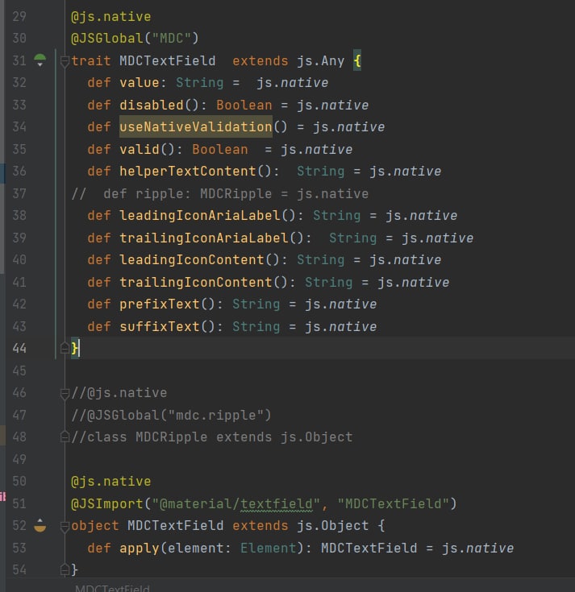Screen dimensions: 575x592
Task: Click leadingIconContent method name
Action: [x=192, y=259]
